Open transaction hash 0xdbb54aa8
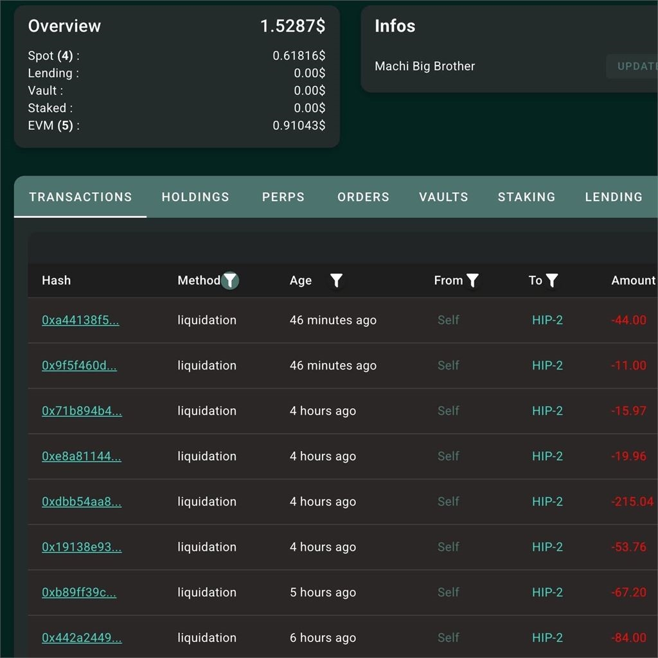Image resolution: width=658 pixels, height=658 pixels. point(82,501)
